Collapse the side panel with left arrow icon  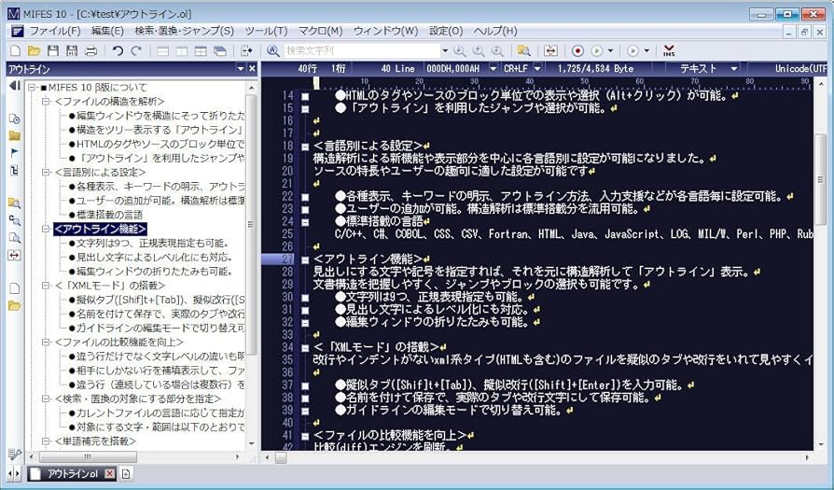click(14, 85)
